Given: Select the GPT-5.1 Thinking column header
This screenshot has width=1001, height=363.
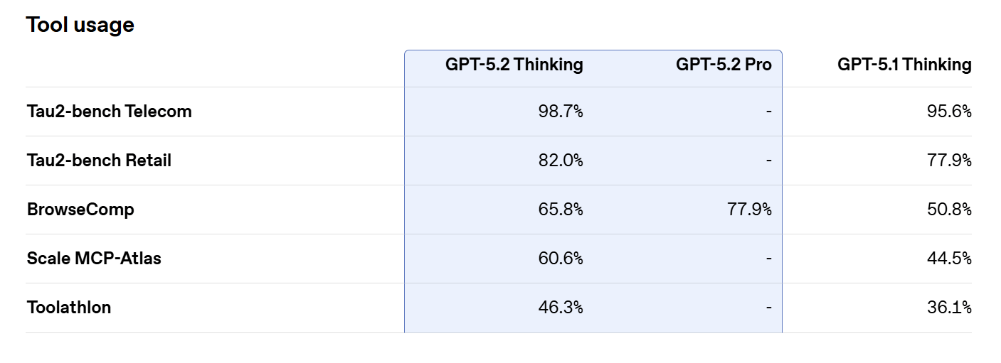Looking at the screenshot, I should pyautogui.click(x=904, y=65).
